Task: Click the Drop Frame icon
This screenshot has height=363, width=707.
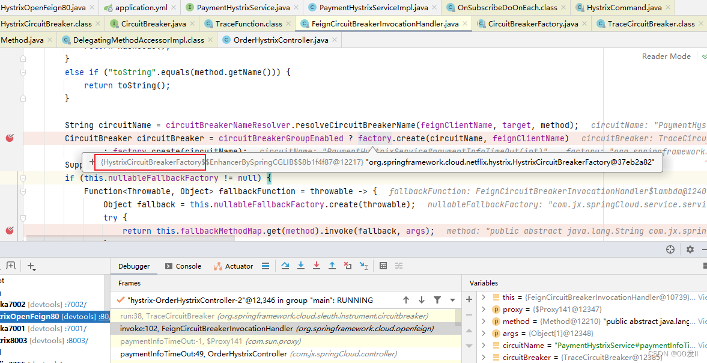Action: [x=348, y=266]
